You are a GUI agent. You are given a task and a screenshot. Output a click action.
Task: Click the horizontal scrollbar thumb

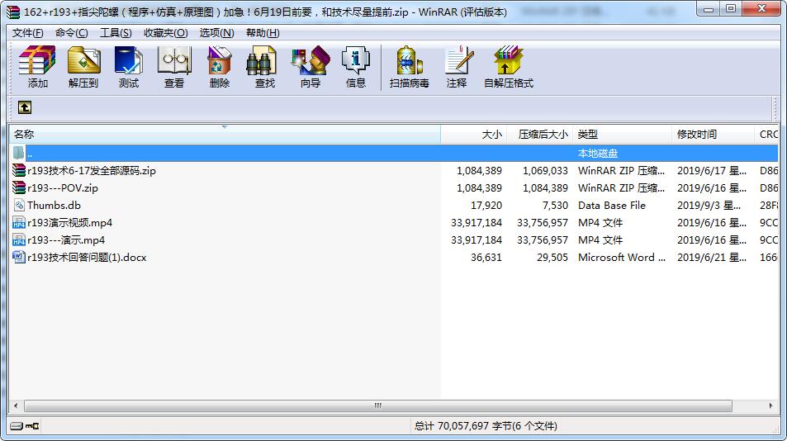pos(378,405)
